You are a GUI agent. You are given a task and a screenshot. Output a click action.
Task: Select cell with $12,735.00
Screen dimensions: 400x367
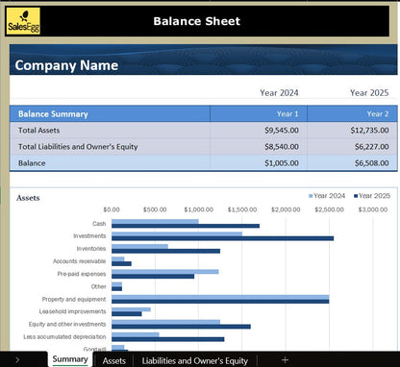(352, 131)
